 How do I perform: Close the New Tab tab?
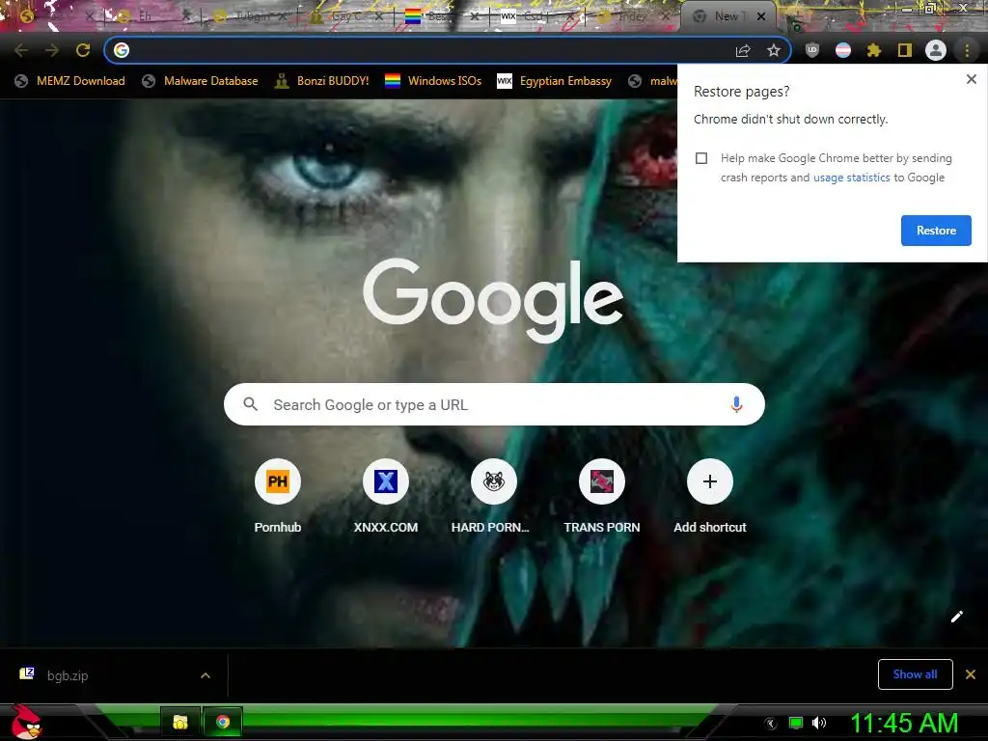point(761,16)
